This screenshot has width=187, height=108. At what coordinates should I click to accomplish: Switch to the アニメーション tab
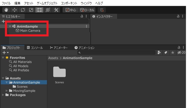click(84, 48)
